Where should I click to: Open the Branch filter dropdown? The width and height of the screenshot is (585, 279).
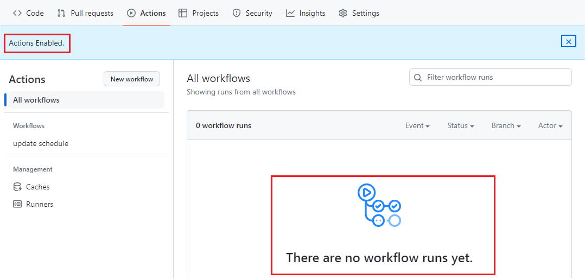tap(506, 125)
